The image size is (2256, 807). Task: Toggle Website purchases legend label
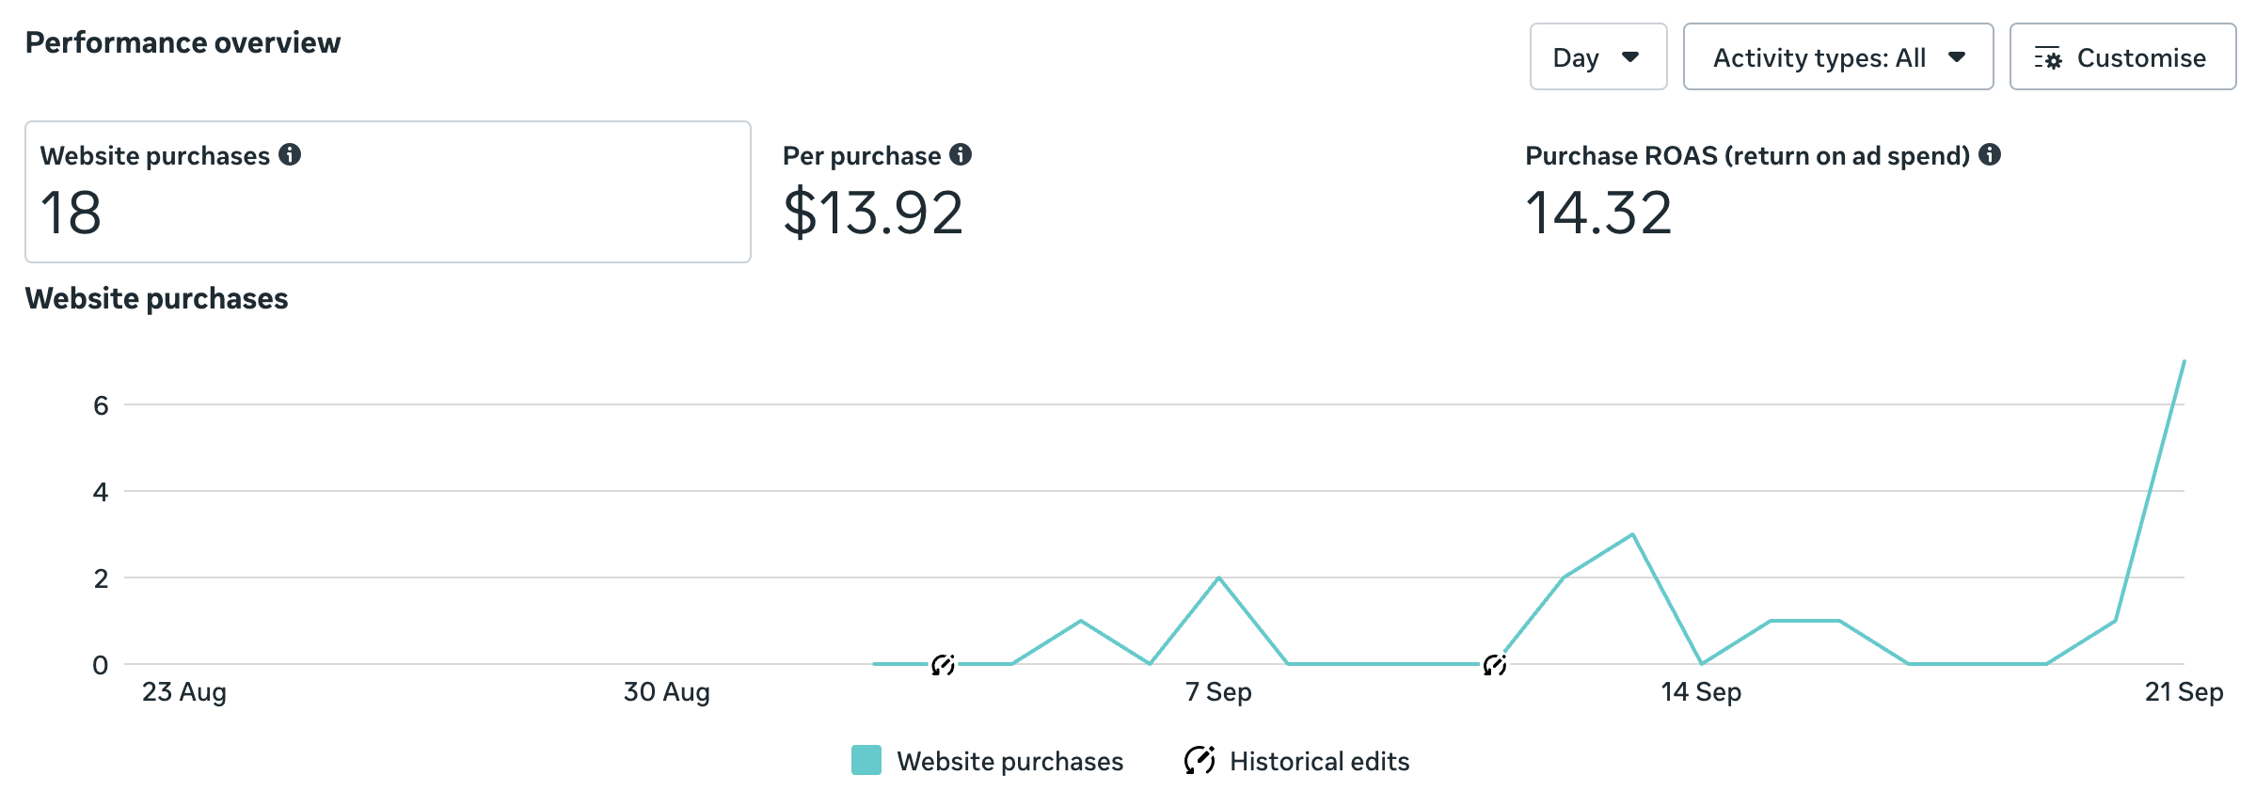[x=1009, y=761]
